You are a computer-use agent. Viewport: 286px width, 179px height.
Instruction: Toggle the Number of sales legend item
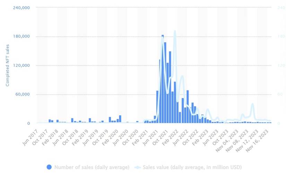pyautogui.click(x=88, y=167)
